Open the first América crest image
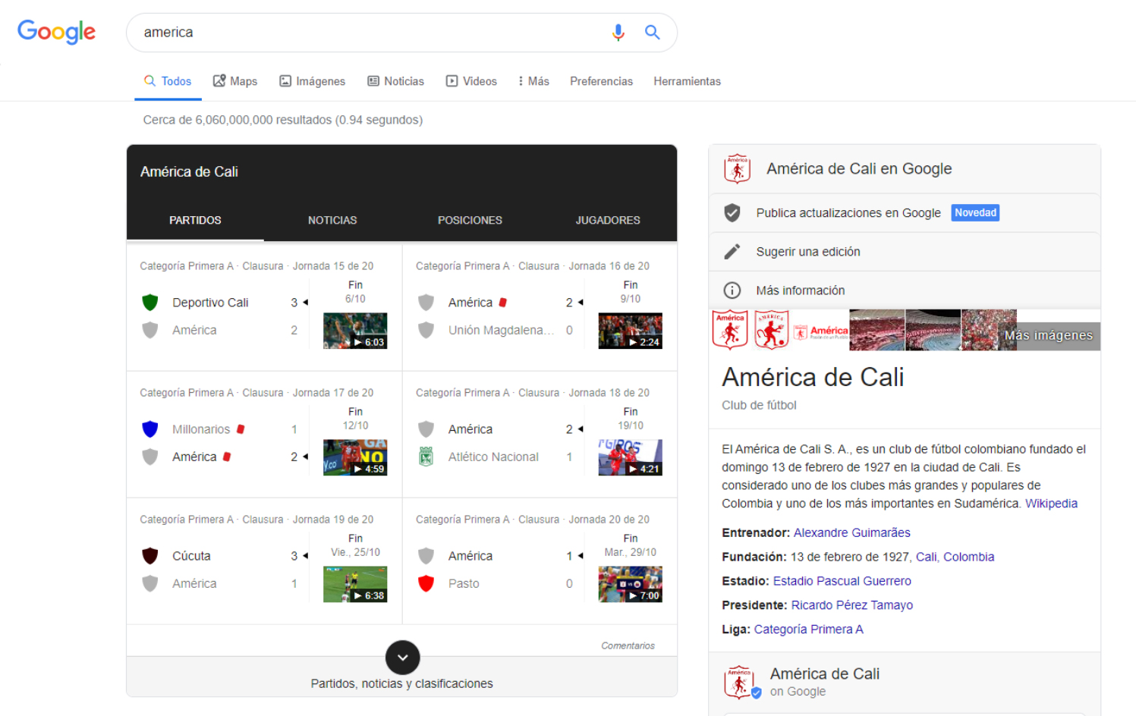The height and width of the screenshot is (716, 1136). (730, 330)
